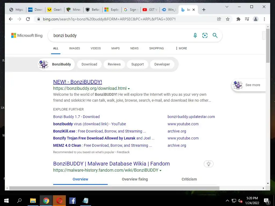Select the Overview tab in Fandom result
Viewport: 275px width, 206px height.
point(80,179)
